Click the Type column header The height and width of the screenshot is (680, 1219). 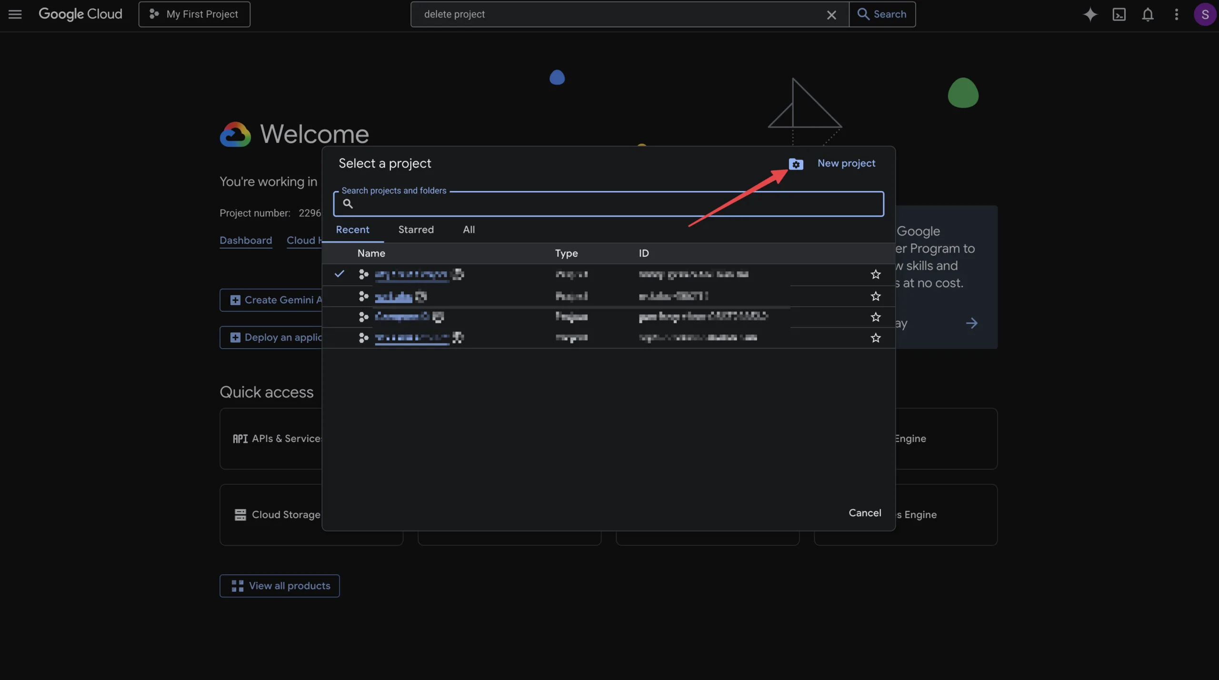[566, 253]
